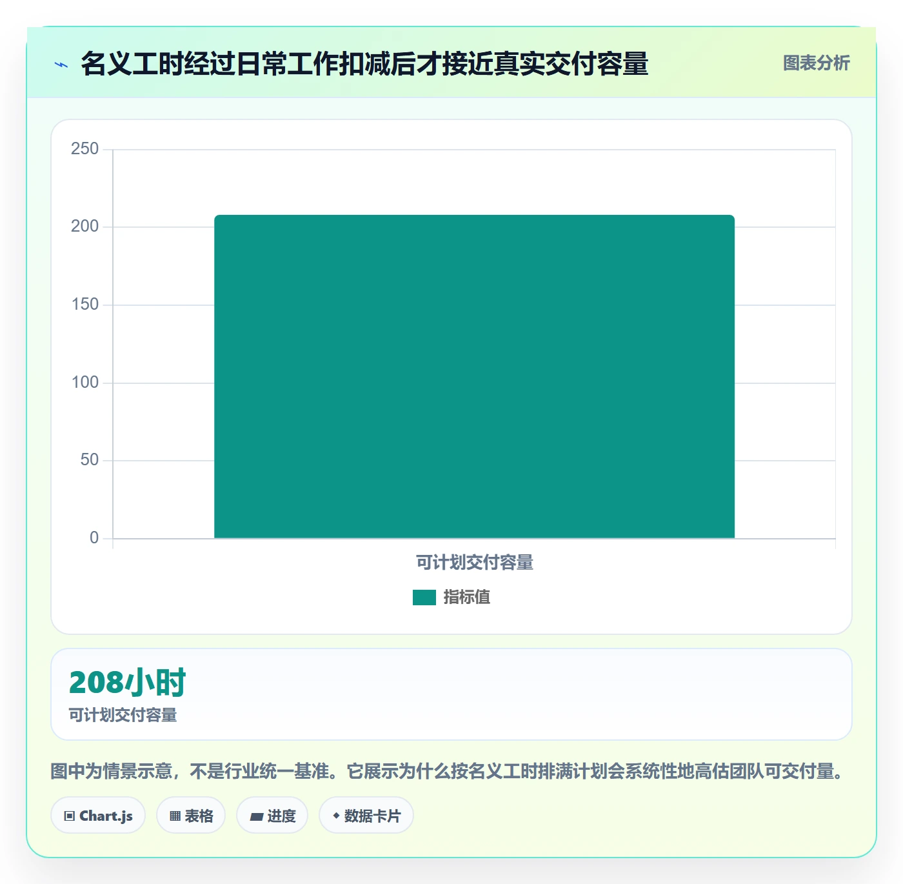Screen dimensions: 903x884
Task: Click the grid icon in 表格 chip
Action: point(175,816)
